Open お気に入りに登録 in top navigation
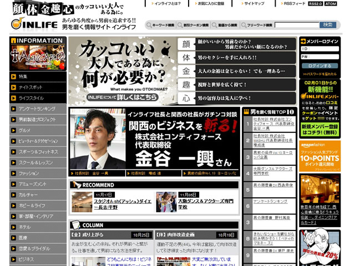The image size is (355, 266). pyautogui.click(x=210, y=3)
